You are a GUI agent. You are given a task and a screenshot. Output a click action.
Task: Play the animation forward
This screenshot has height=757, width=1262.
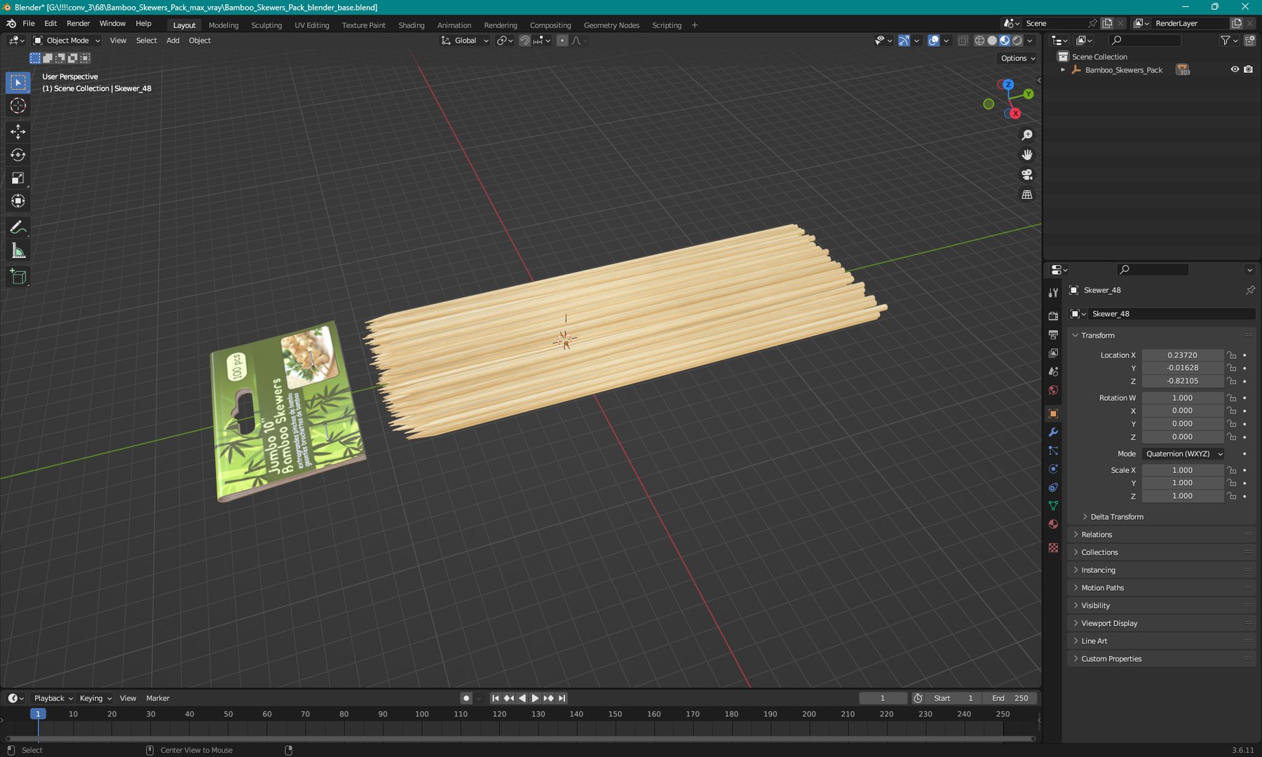point(535,698)
